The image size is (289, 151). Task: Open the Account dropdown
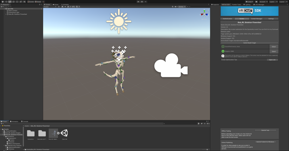(x=263, y=2)
